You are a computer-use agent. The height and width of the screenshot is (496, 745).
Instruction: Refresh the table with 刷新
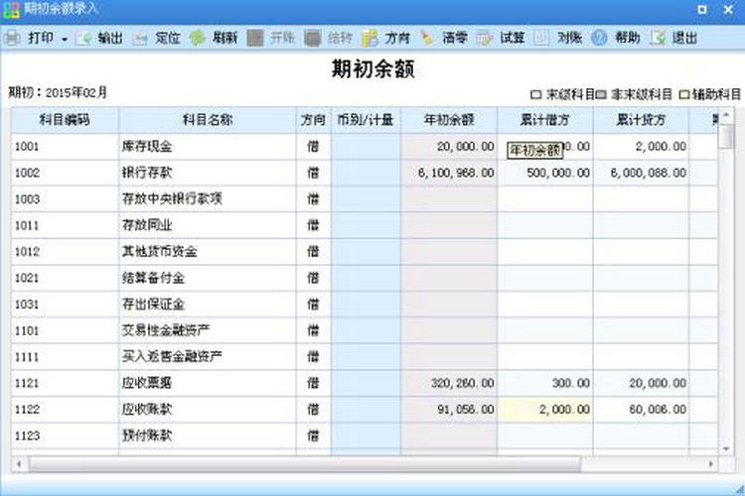[198, 39]
